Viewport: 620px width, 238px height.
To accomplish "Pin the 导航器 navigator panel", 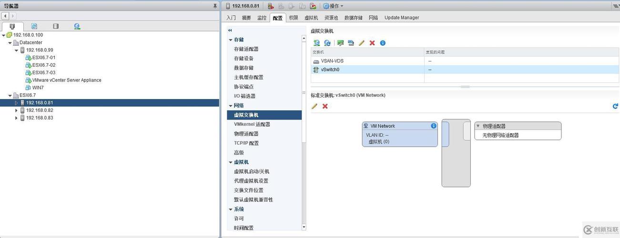I will point(215,6).
